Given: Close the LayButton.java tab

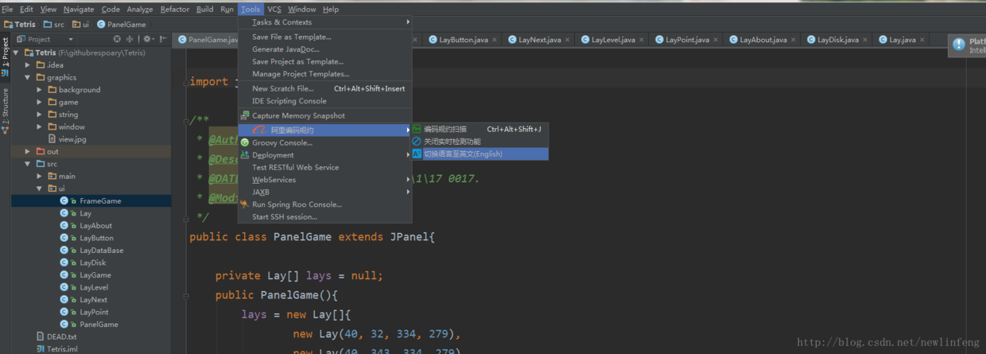Looking at the screenshot, I should click(495, 40).
